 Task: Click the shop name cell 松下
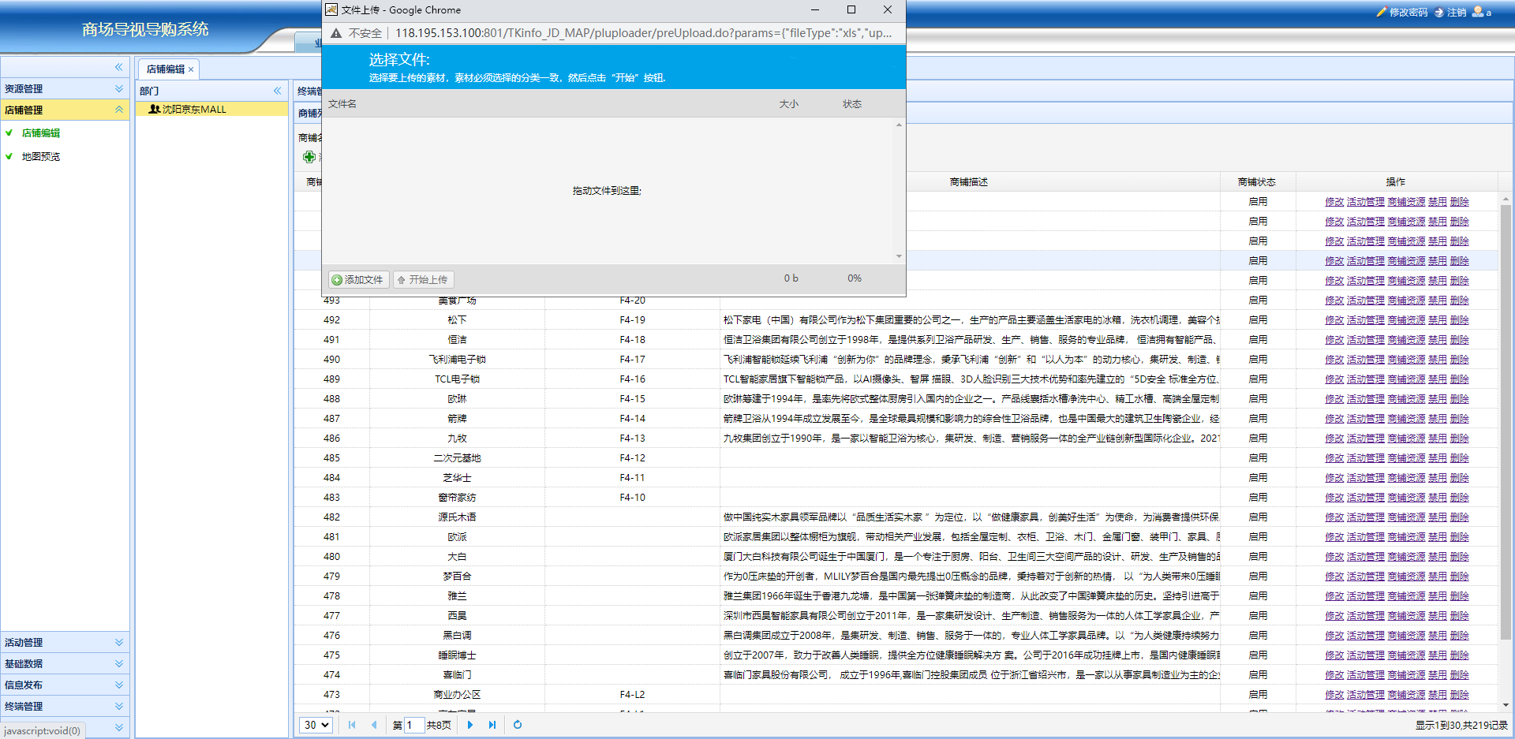pyautogui.click(x=457, y=320)
